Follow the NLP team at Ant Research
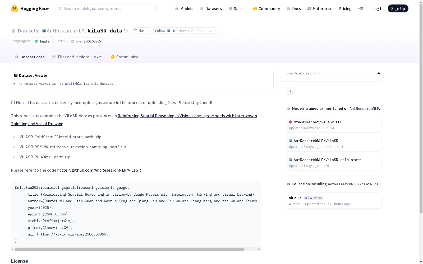 183,31
